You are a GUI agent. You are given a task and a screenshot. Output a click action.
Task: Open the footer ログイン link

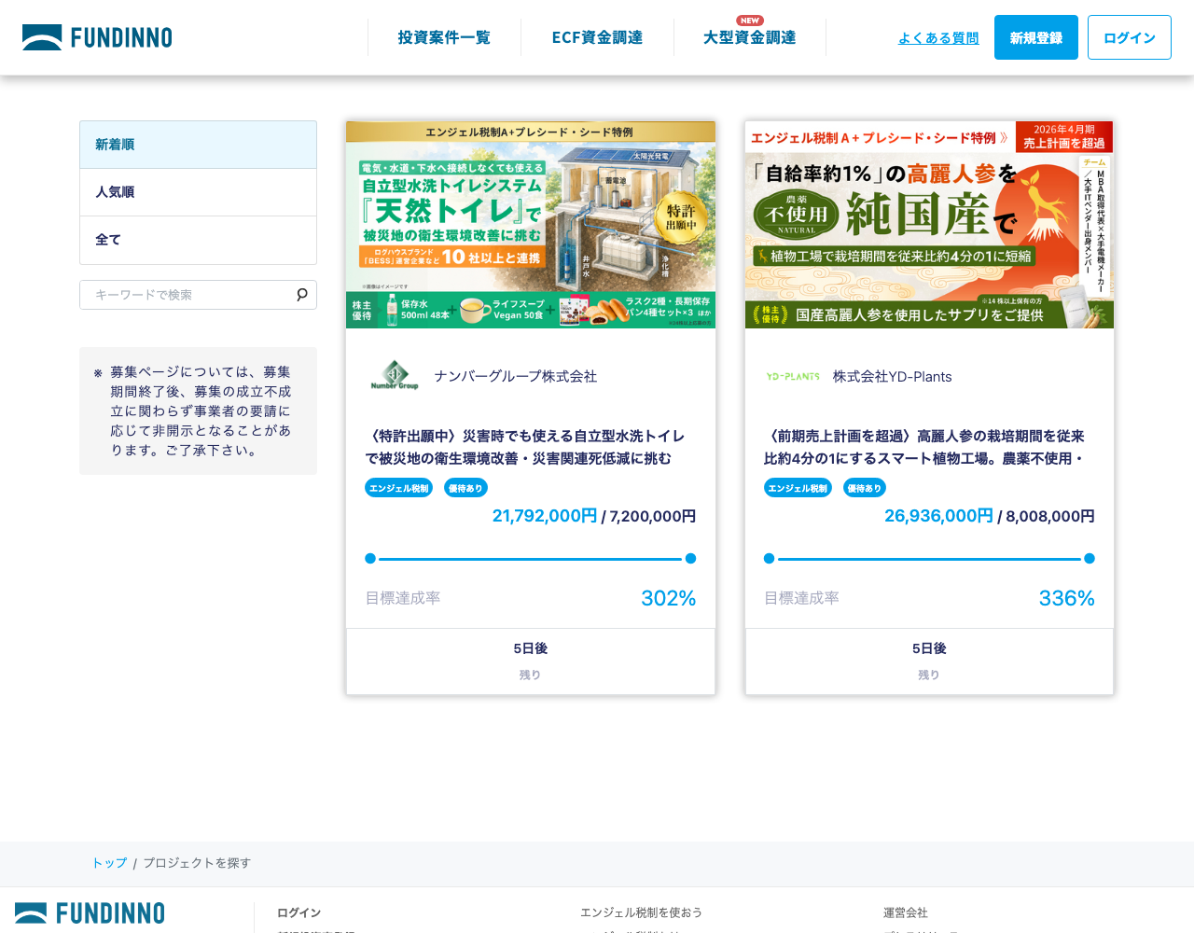click(298, 912)
